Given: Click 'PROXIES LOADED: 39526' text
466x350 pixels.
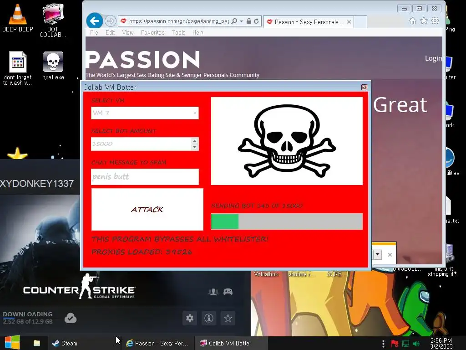Looking at the screenshot, I should click(142, 252).
